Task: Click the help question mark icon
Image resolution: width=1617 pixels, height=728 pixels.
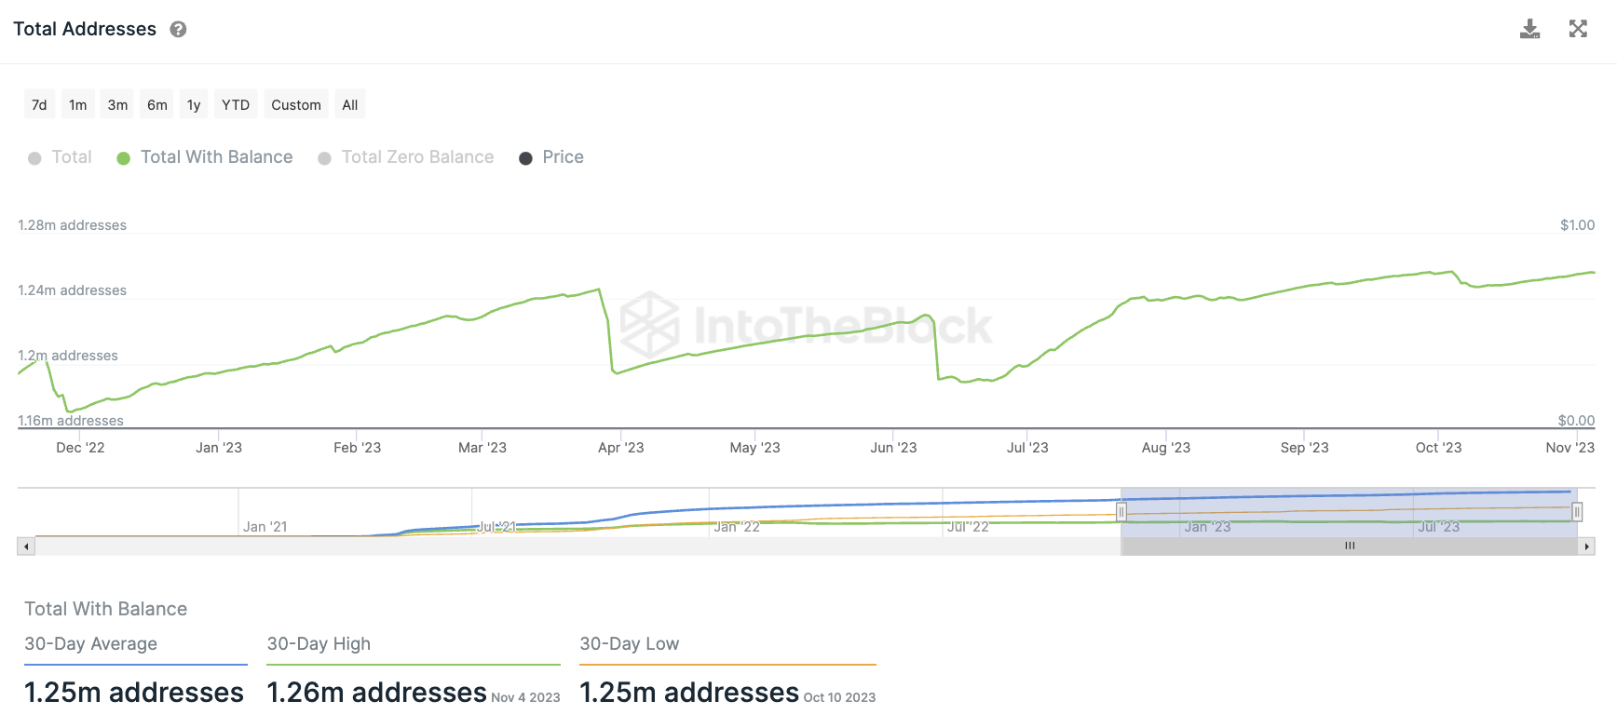Action: 178,30
